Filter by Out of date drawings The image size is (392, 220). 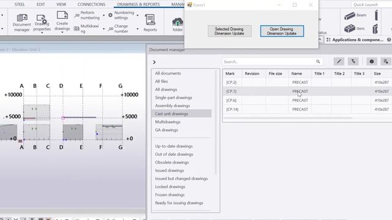[x=174, y=154]
